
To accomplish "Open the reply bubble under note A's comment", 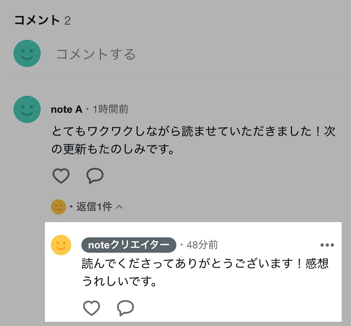I will coord(94,176).
